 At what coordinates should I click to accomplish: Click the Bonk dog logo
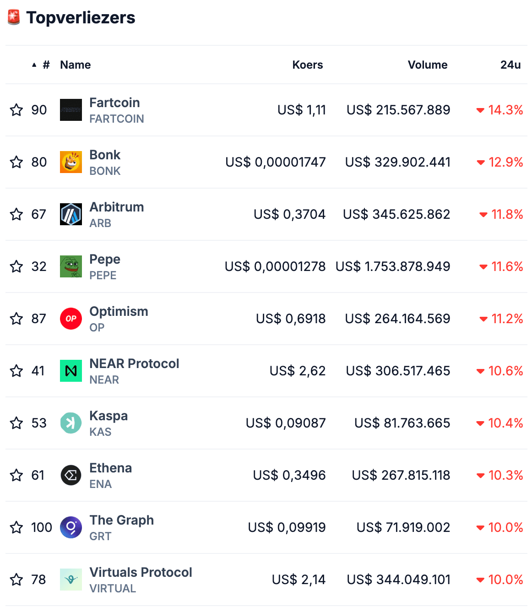[x=71, y=162]
